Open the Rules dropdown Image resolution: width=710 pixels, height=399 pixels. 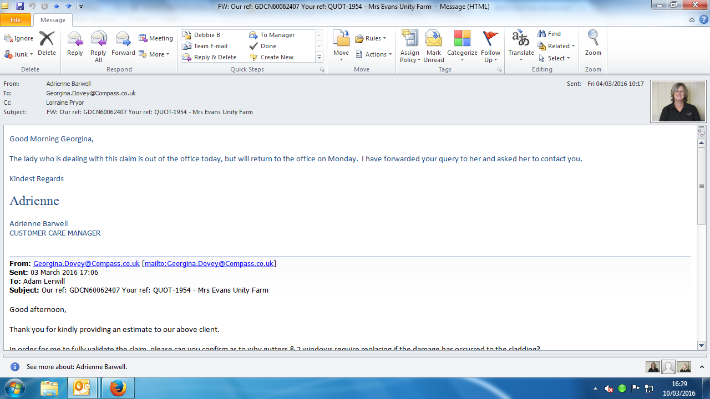[x=371, y=38]
